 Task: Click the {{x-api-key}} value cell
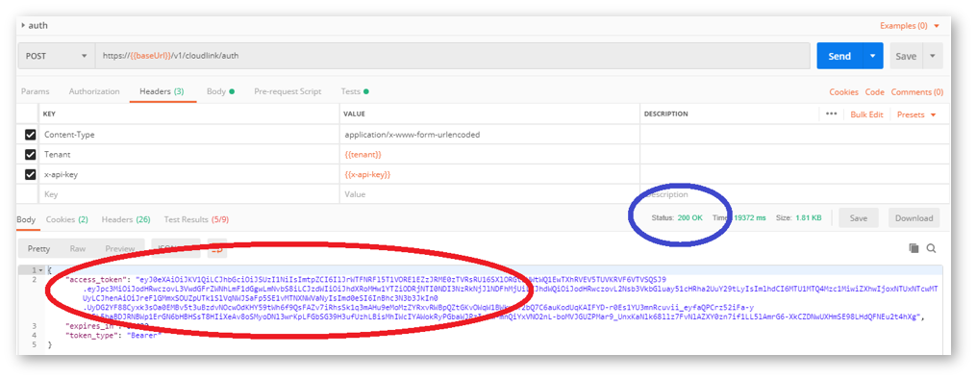click(490, 175)
